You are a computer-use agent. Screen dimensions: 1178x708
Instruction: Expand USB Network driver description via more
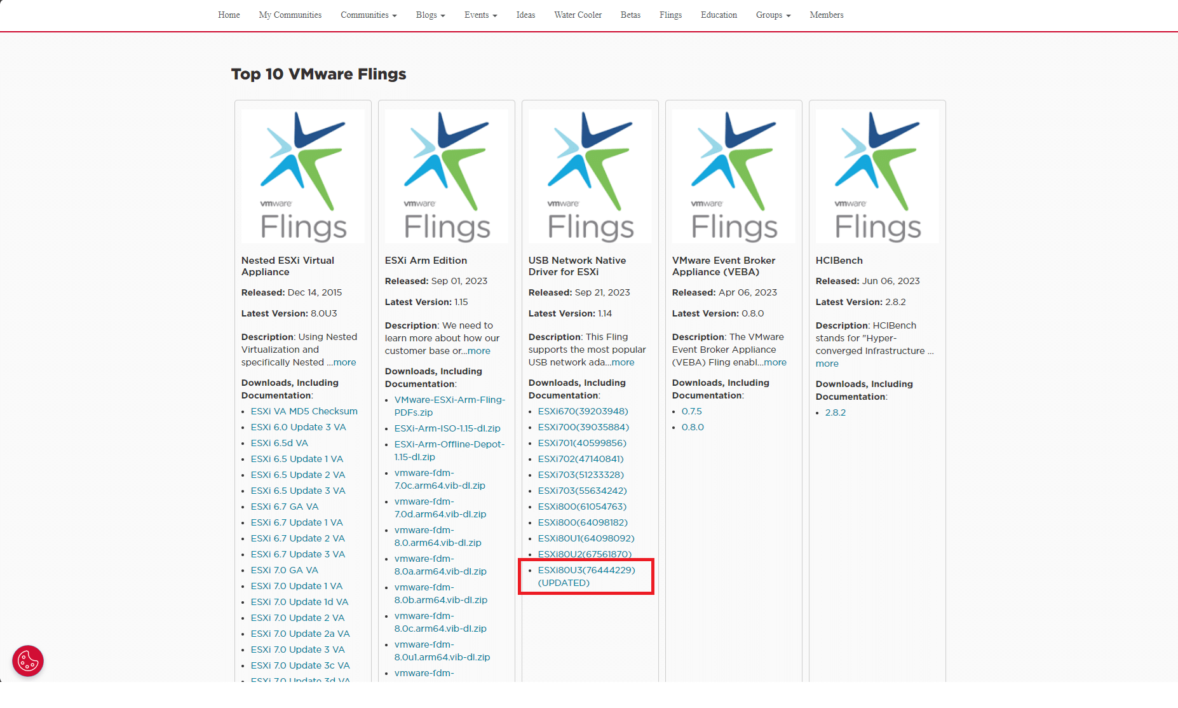pyautogui.click(x=623, y=362)
